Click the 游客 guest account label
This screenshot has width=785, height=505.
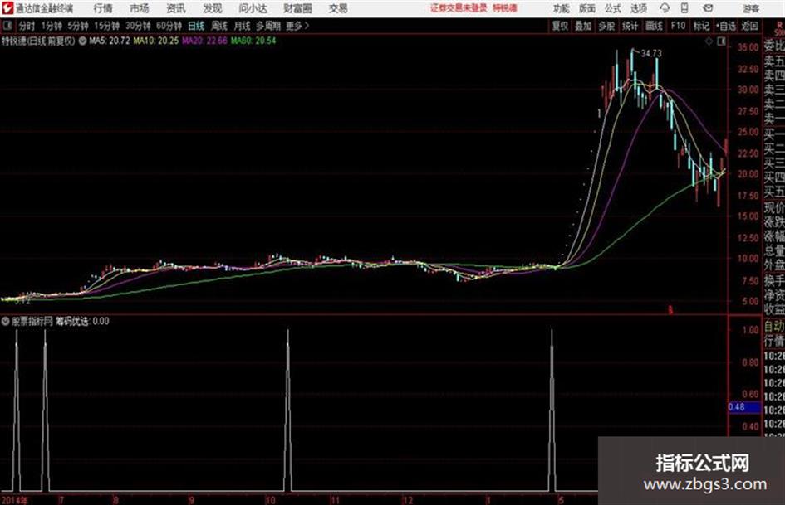coord(750,8)
